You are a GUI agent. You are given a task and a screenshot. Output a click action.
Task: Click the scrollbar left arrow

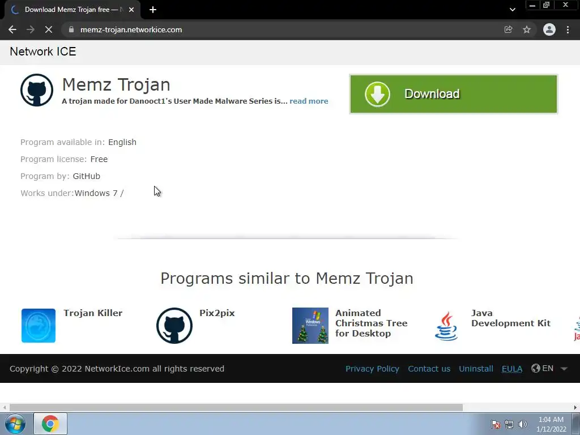pyautogui.click(x=5, y=407)
